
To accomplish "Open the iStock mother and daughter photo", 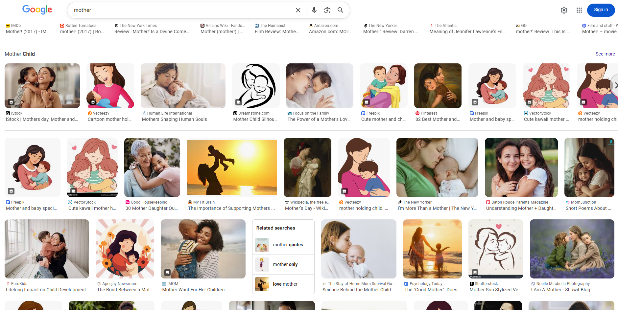I will coord(42,86).
